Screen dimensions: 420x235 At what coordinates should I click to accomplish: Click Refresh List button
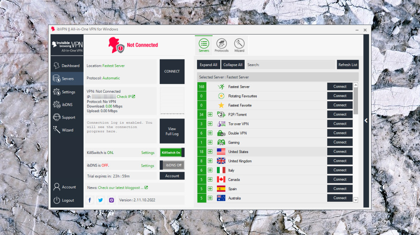pyautogui.click(x=348, y=65)
